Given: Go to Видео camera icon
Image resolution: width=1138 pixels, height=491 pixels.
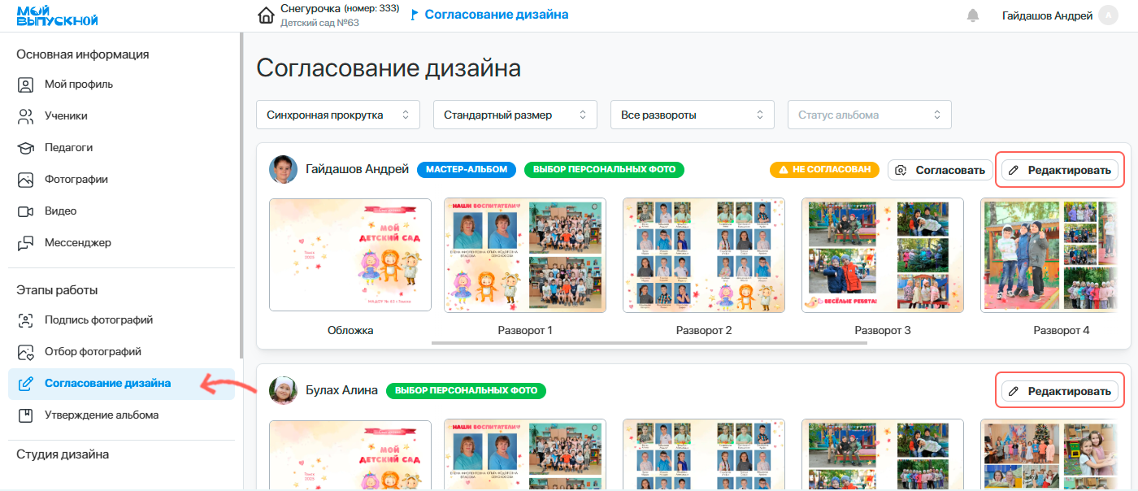Looking at the screenshot, I should tap(26, 211).
